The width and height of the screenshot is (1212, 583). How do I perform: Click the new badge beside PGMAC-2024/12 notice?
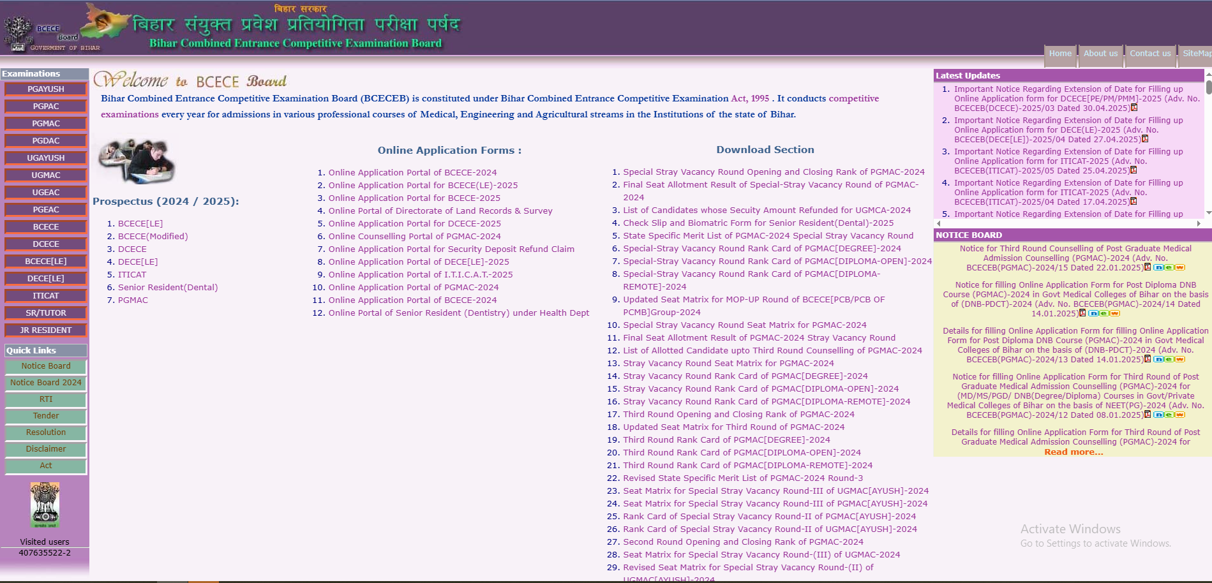[1169, 415]
